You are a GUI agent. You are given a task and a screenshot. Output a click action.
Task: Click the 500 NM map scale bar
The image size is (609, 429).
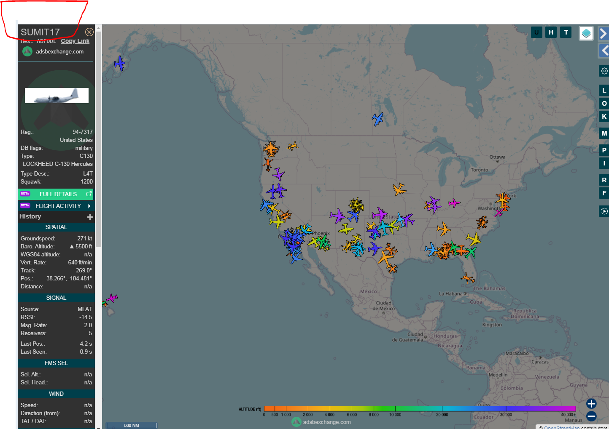pyautogui.click(x=132, y=425)
